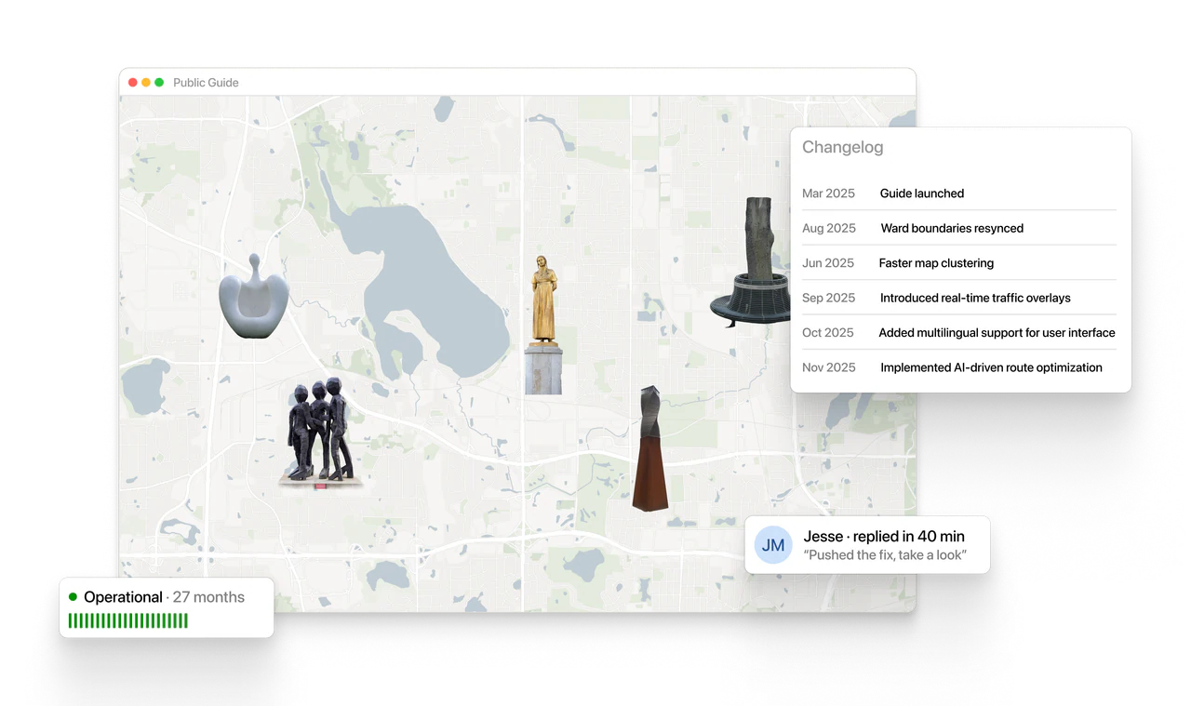Open the golden standing woman statue marker
Screen dimensions: 1191x706
(543, 325)
